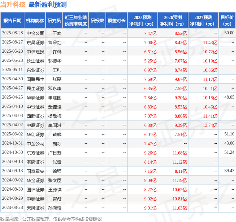Click researcher 刘烁
This screenshot has width=236, height=222.
point(57,144)
